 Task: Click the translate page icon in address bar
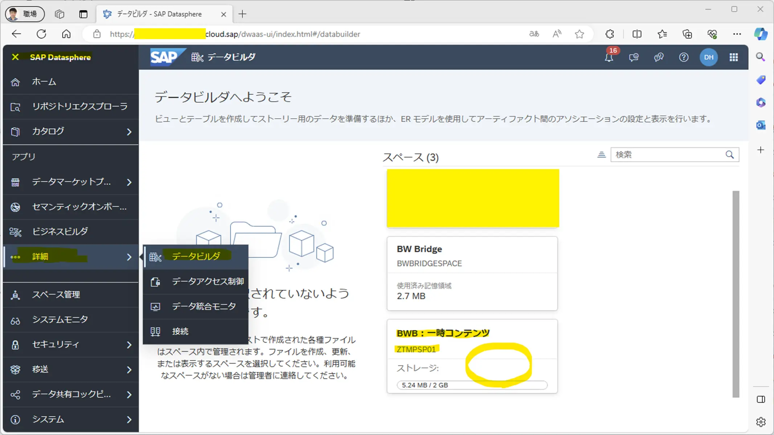coord(534,34)
